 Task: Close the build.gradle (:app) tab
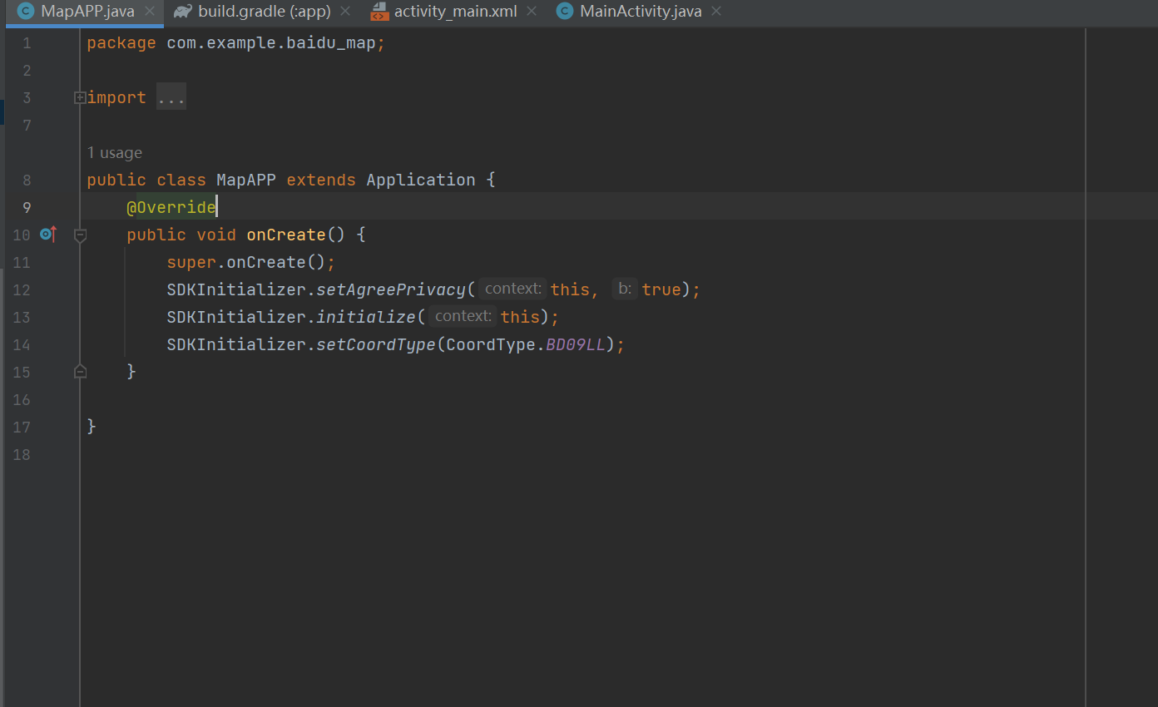tap(345, 12)
